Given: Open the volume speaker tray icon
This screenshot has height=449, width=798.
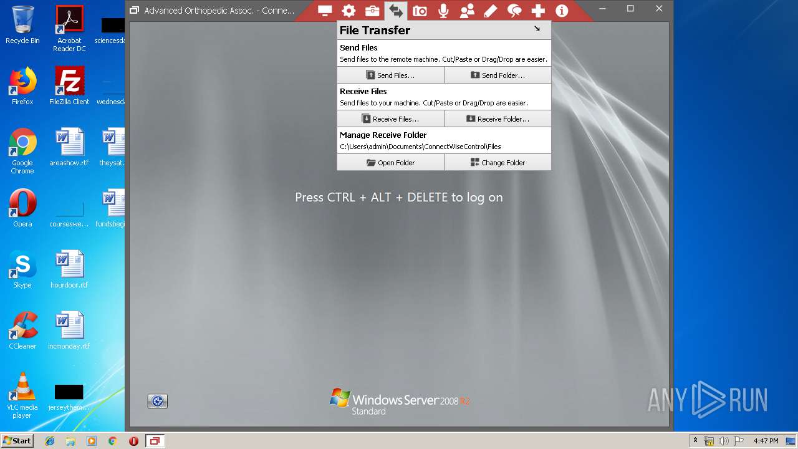Looking at the screenshot, I should [x=723, y=441].
